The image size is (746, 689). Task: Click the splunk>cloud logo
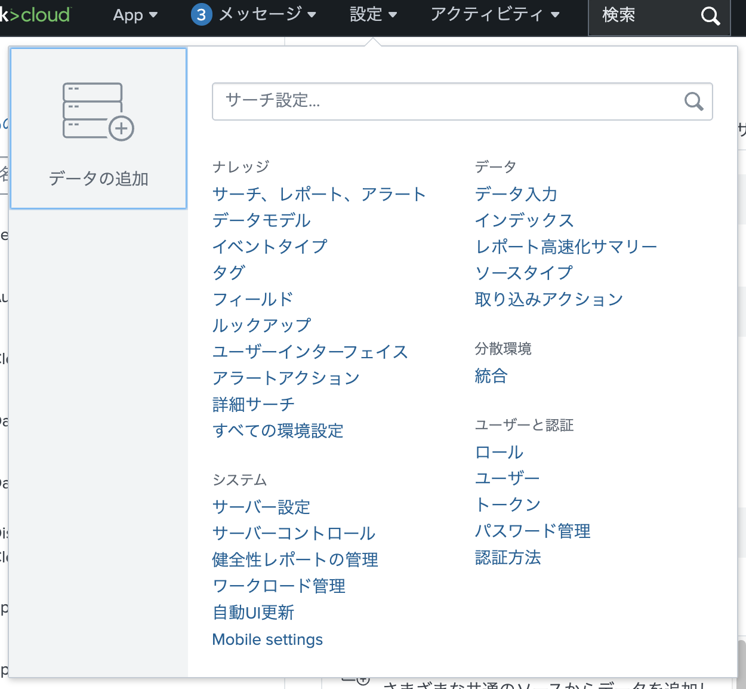33,13
